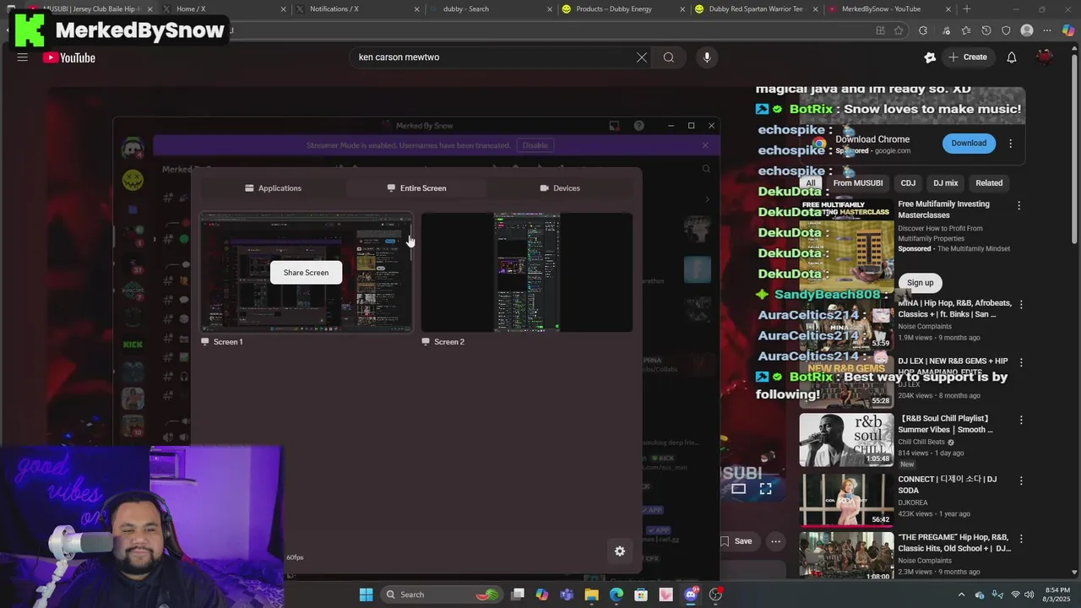Switch to the Devices tab
The image size is (1081, 608).
click(560, 188)
